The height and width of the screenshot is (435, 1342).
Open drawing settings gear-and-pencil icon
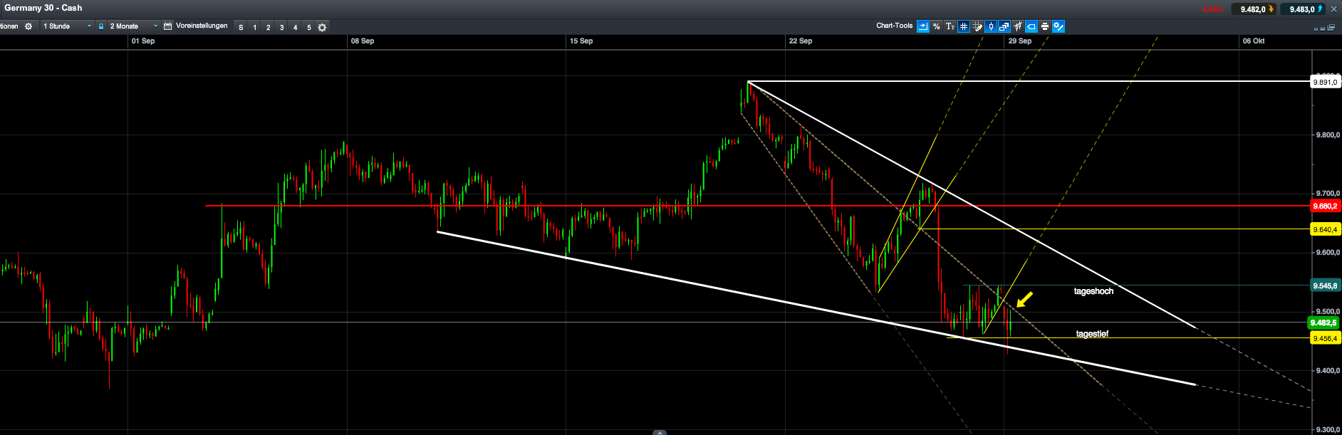click(x=1058, y=26)
